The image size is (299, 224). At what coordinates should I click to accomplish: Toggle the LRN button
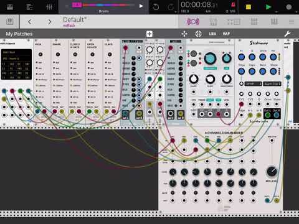212,34
